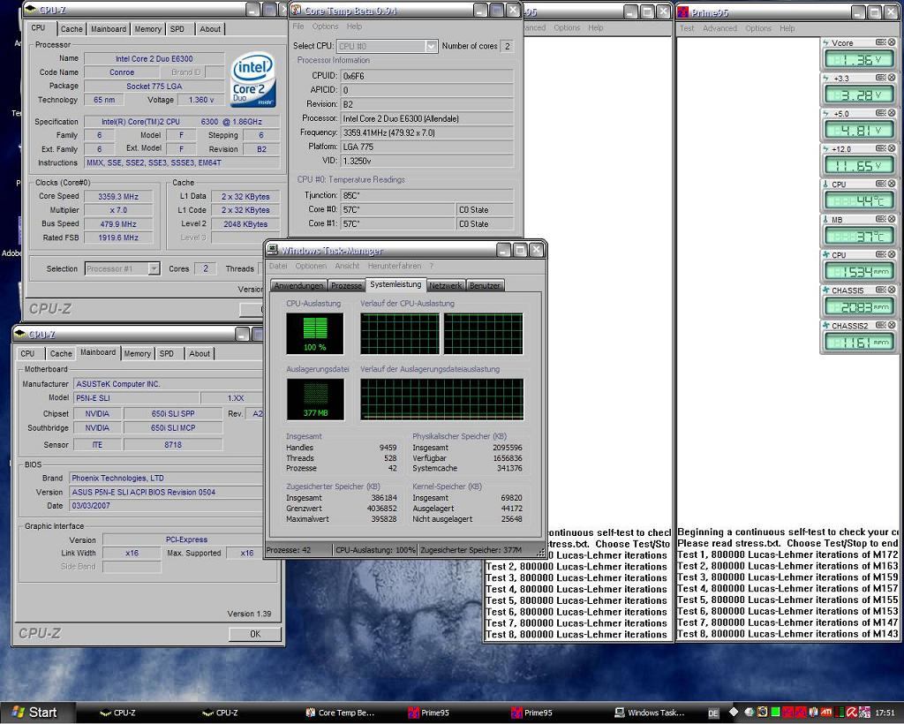This screenshot has width=904, height=724.
Task: Open the Memory tab in the CPU-Z processor window
Action: (x=147, y=29)
